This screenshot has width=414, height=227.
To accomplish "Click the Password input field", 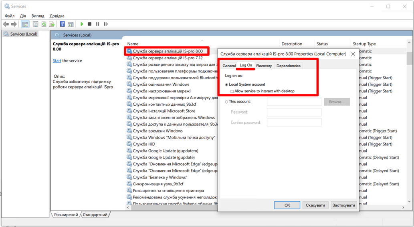I will coord(294,112).
